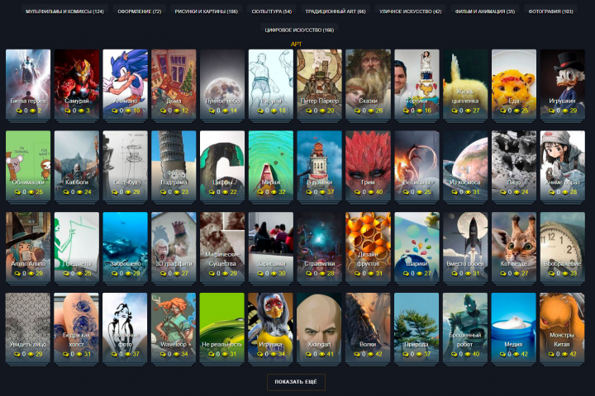Click the Показать ещё button
Image resolution: width=595 pixels, height=396 pixels.
point(296,382)
